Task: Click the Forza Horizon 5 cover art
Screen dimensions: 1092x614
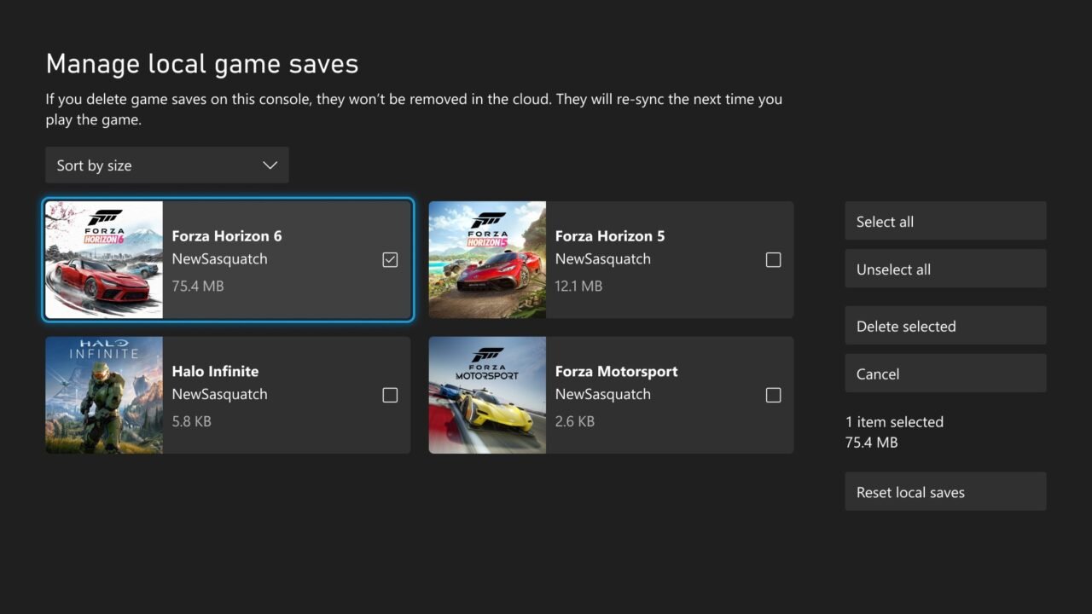Action: tap(487, 259)
